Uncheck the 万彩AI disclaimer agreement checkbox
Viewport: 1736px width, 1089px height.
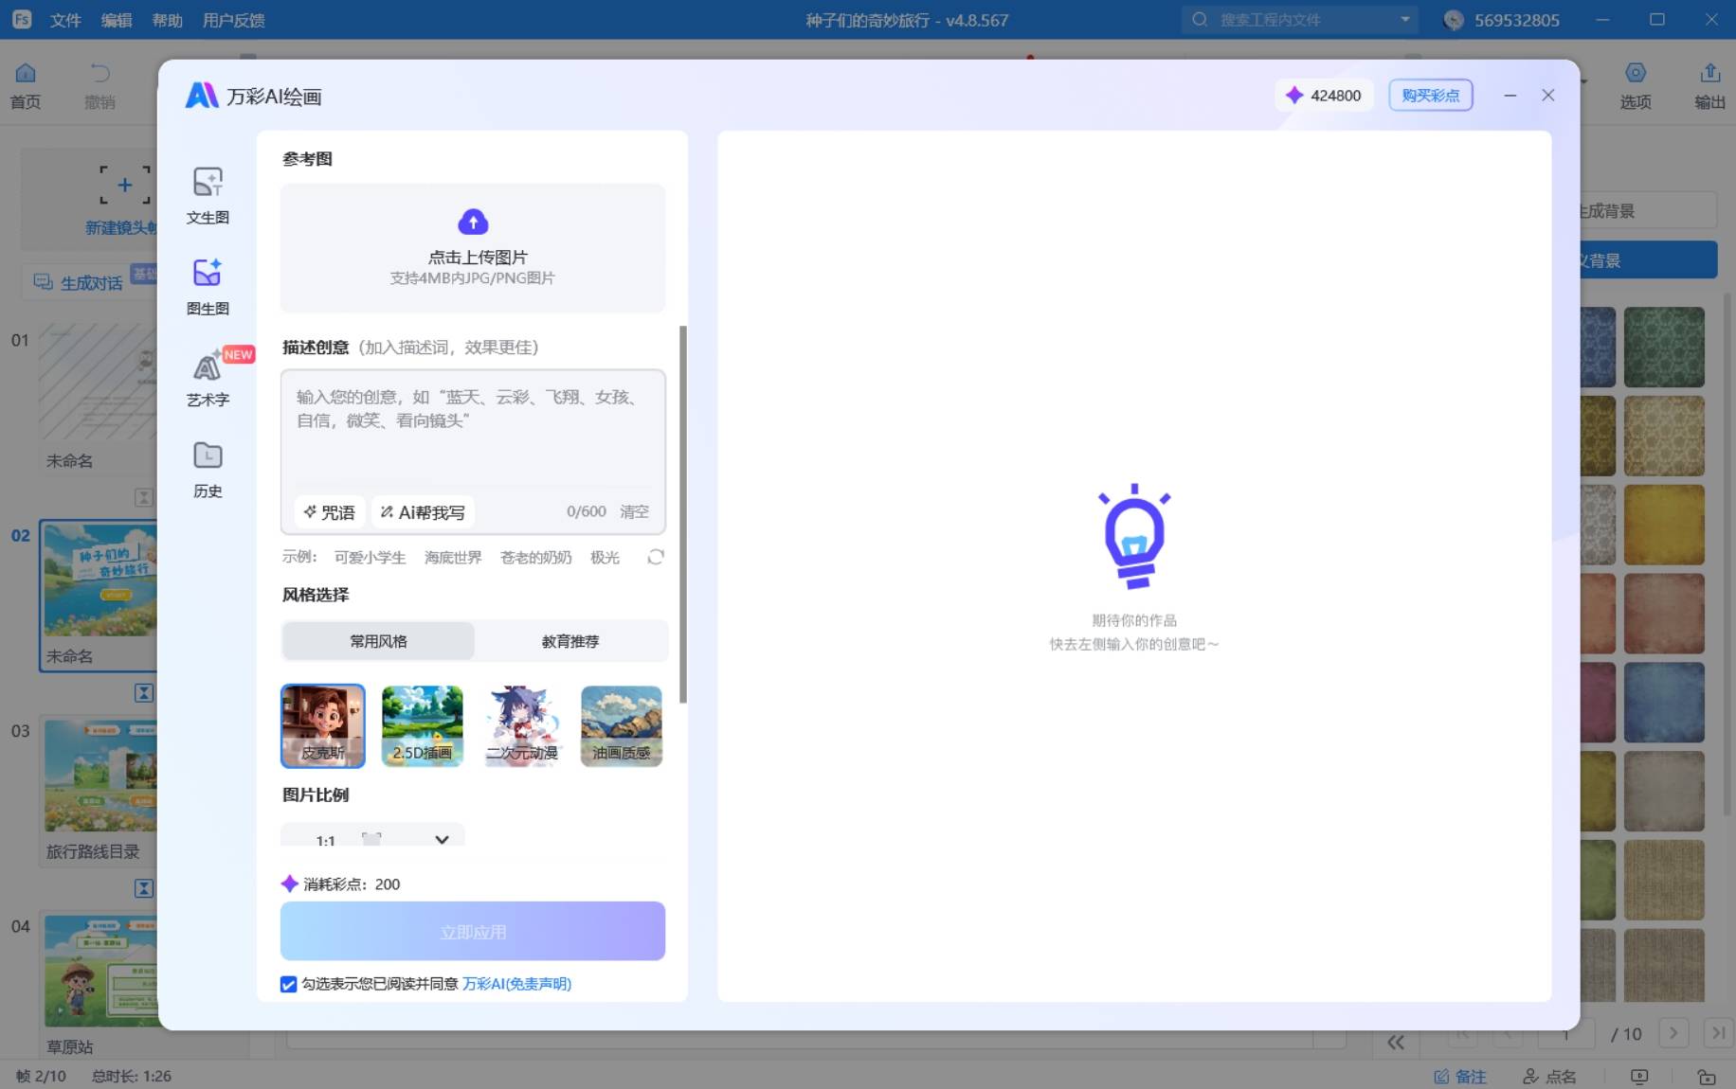pyautogui.click(x=289, y=985)
